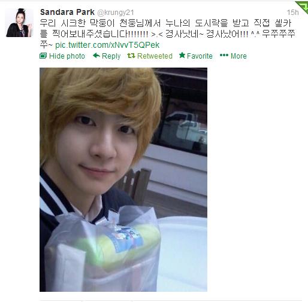Click the first line of Korean tweet text
The image size is (308, 302).
pos(166,23)
